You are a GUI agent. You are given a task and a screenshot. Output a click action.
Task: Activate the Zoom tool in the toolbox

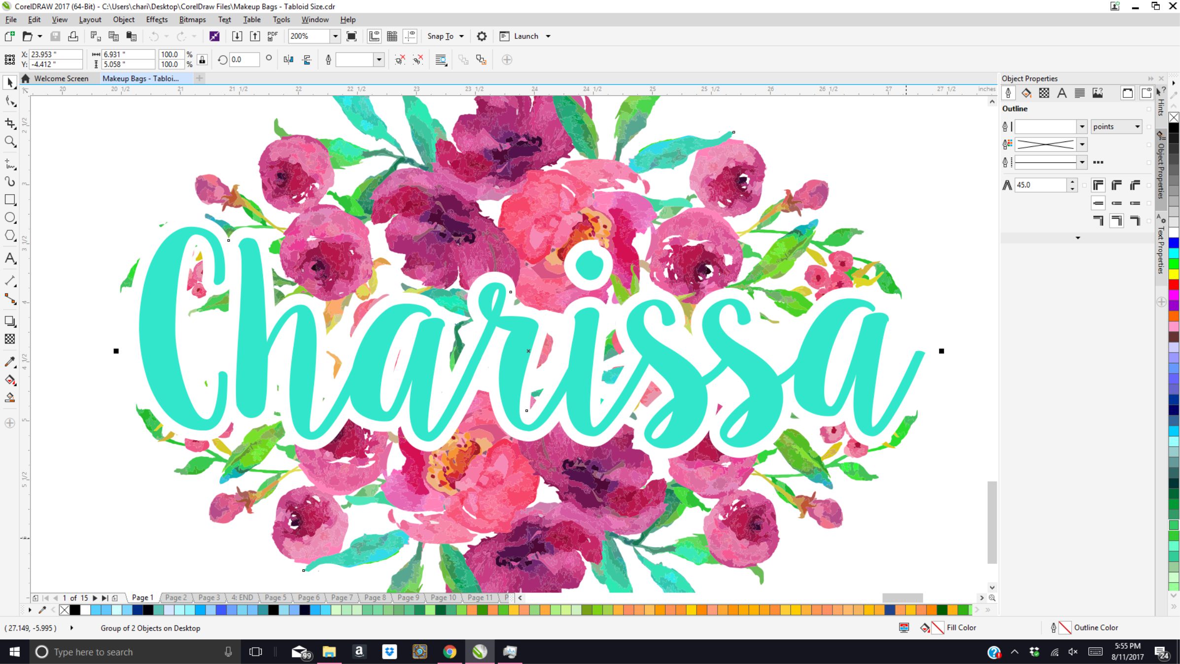click(10, 142)
